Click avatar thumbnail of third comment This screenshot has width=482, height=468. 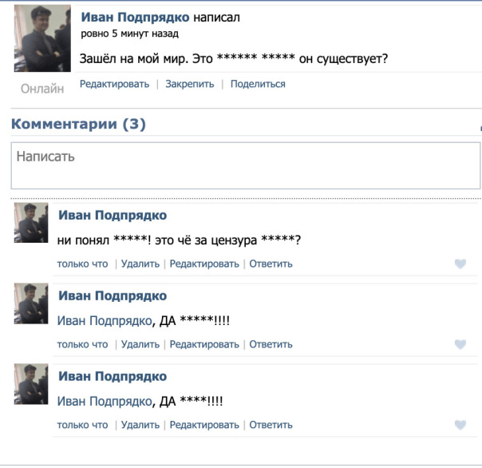(31, 384)
